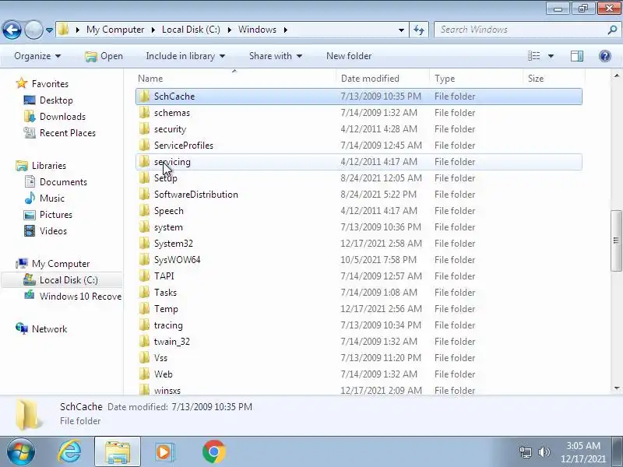Select the System32 folder icon
The height and width of the screenshot is (467, 623).
(x=144, y=244)
